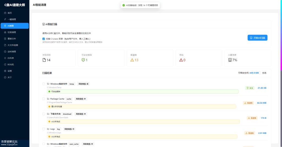
Task: Select the 垃圾清理 junk cleanup icon
Action: [x=5, y=32]
